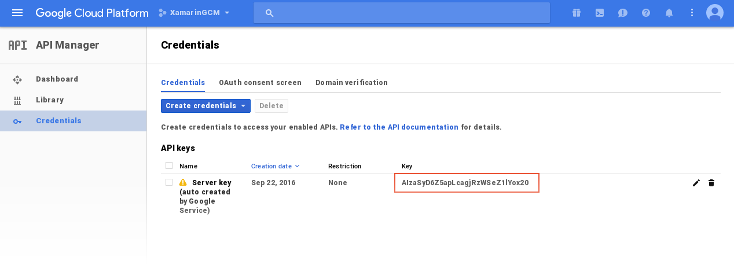Focus the top search field
This screenshot has width=734, height=265.
pos(402,13)
